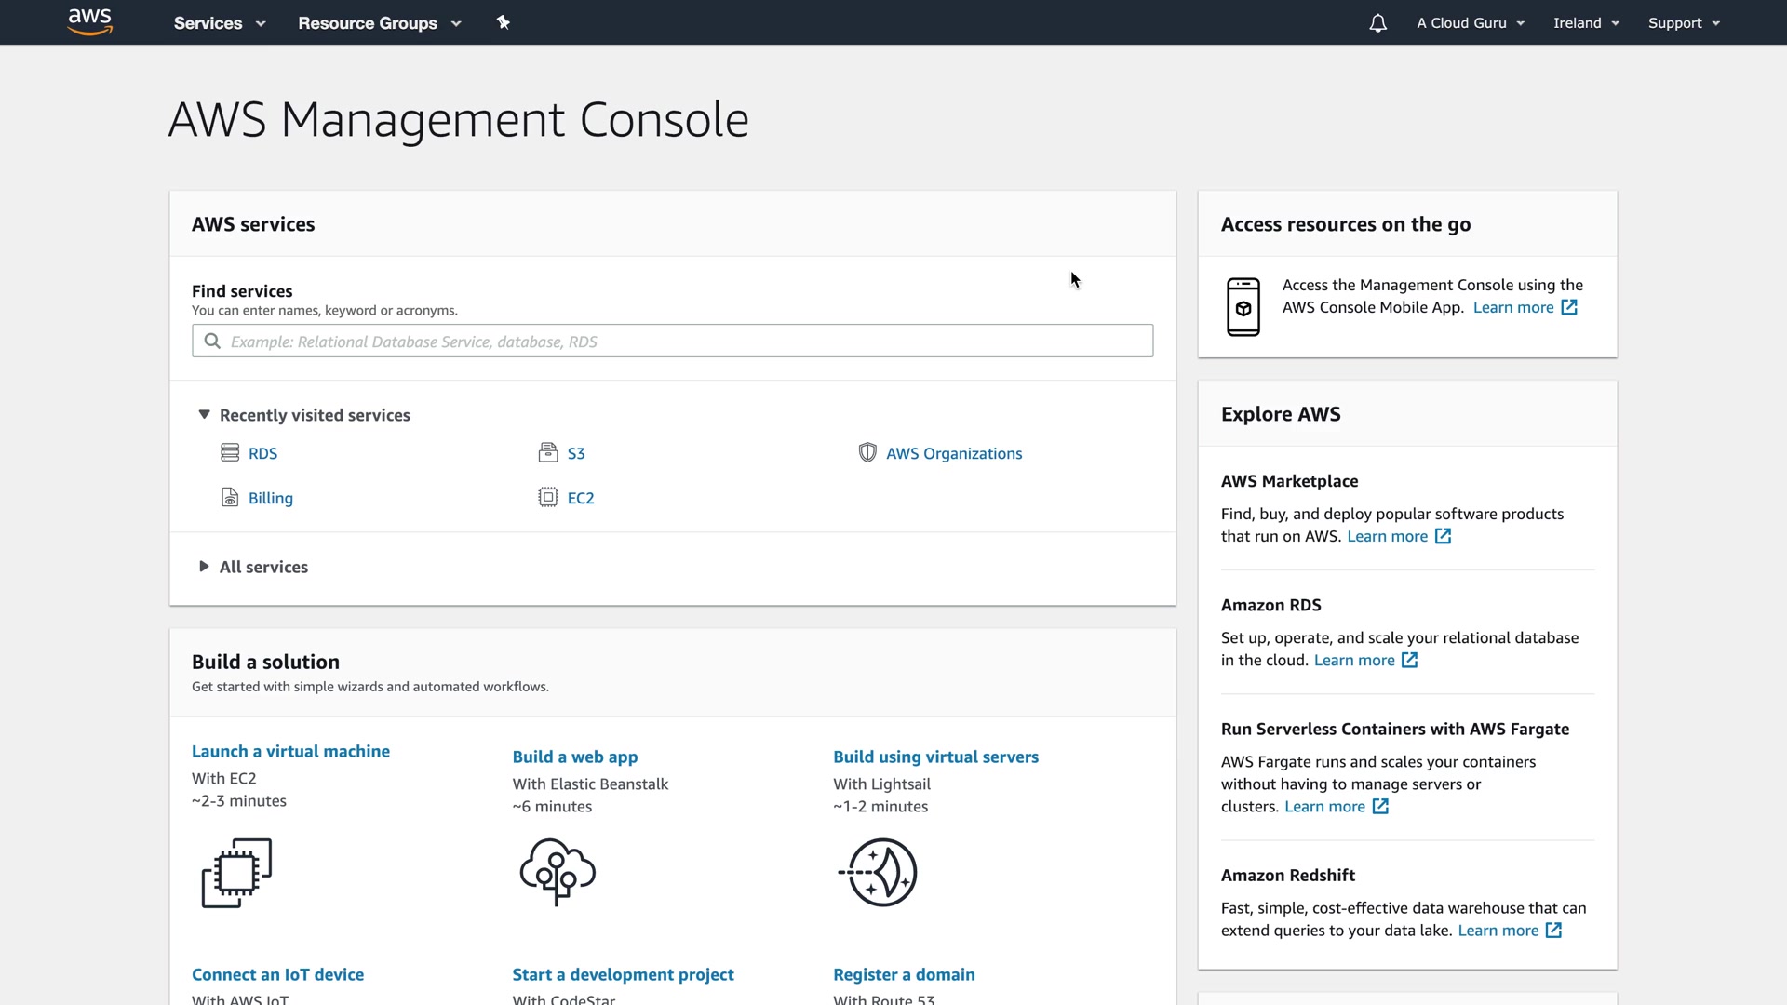Expand the All services section
Viewport: 1787px width, 1005px height.
204,567
